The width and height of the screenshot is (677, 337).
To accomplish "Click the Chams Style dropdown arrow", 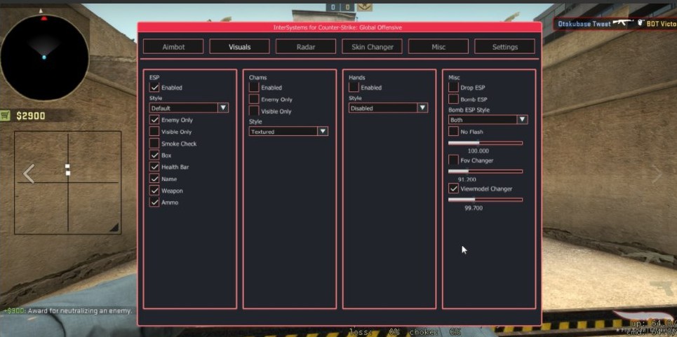I will pyautogui.click(x=323, y=132).
